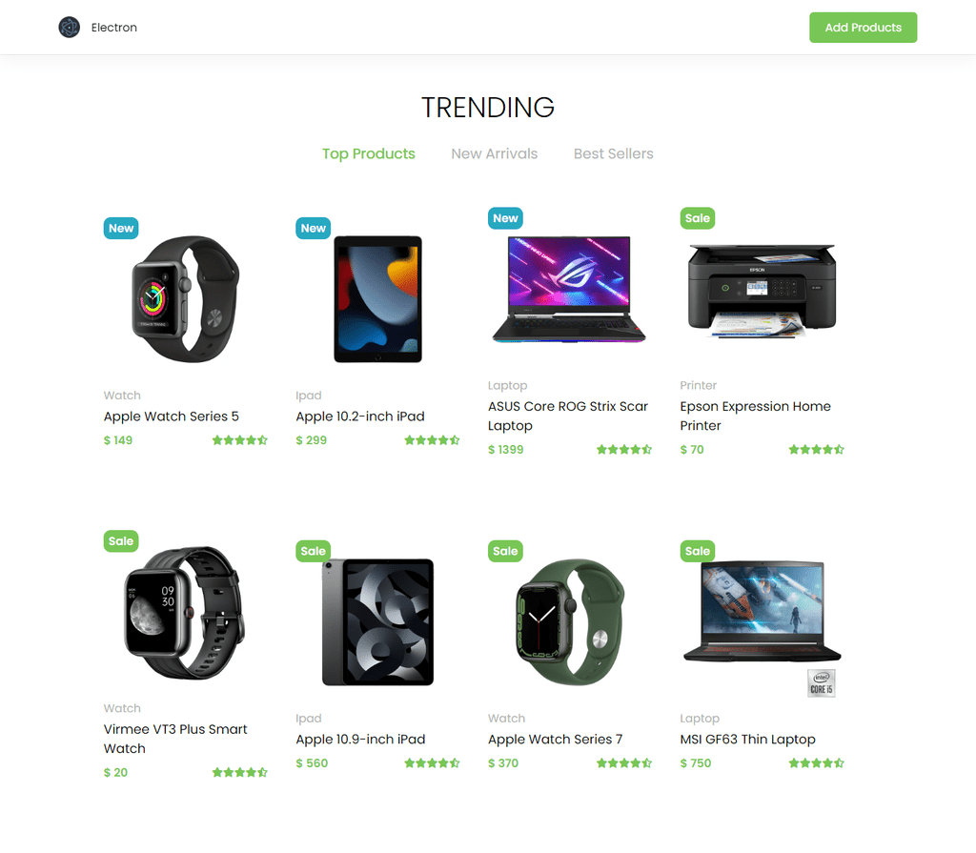Click the MSI GF63 Thin Laptop title
976x853 pixels.
click(x=747, y=739)
